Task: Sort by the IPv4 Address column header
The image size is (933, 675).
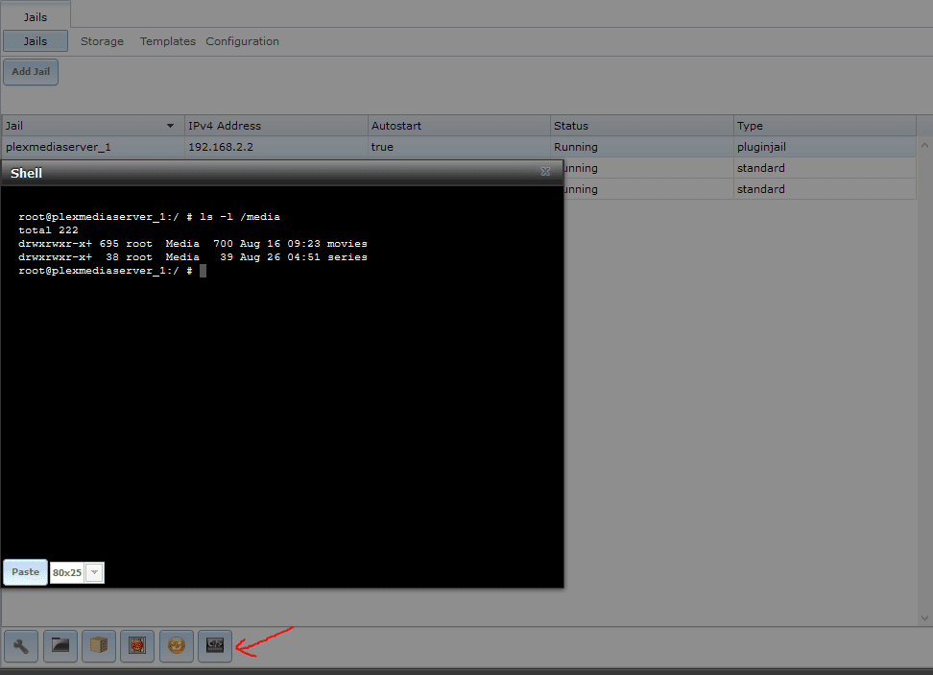Action: [276, 126]
